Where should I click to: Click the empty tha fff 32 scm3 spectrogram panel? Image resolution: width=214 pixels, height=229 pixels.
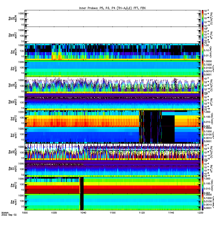pyautogui.click(x=112, y=35)
